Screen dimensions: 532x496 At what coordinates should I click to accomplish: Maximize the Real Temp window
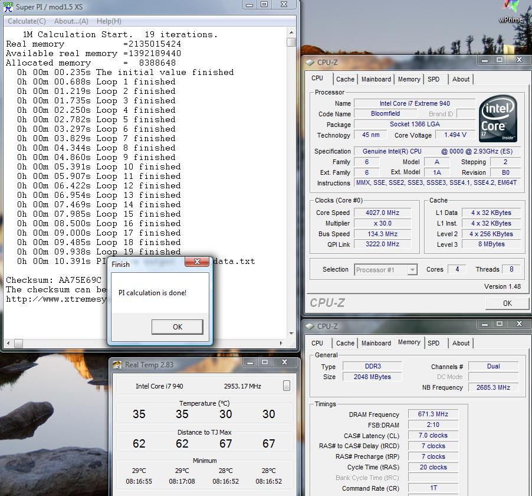click(265, 363)
